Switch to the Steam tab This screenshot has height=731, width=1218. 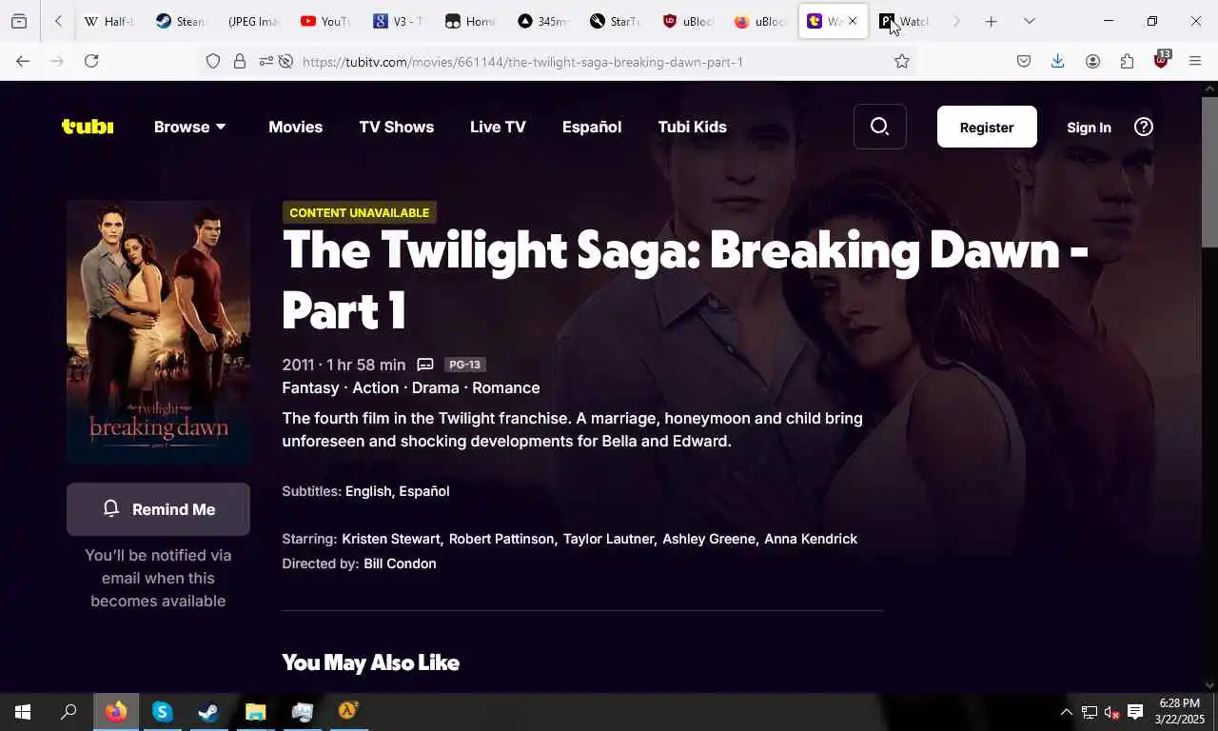[180, 21]
